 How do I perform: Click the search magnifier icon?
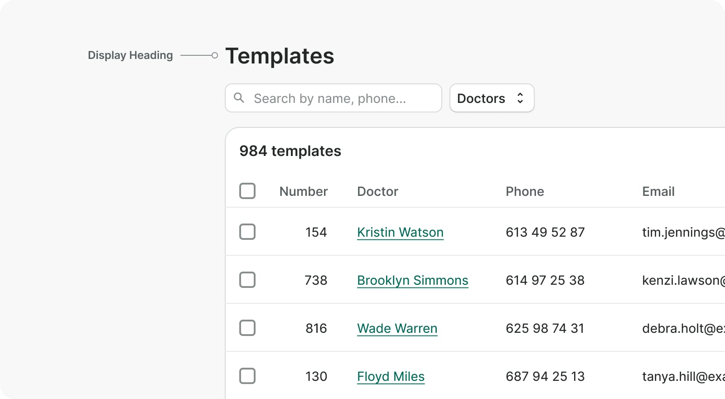pyautogui.click(x=239, y=97)
